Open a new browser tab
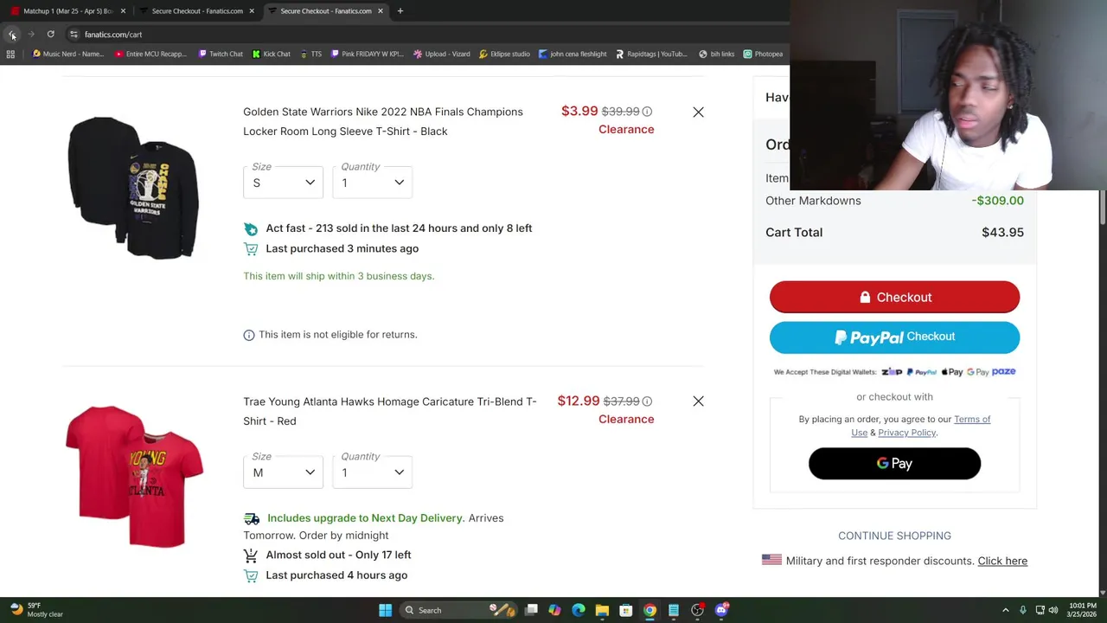This screenshot has width=1107, height=623. pyautogui.click(x=401, y=11)
